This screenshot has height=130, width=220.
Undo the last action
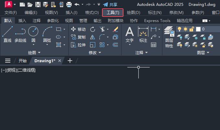tap(77, 5)
